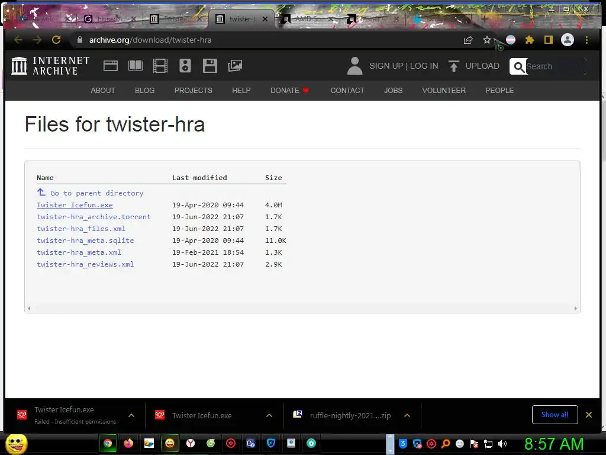Screen dimensions: 606x455
Task: Open the BLOG menu item
Action: tap(144, 90)
